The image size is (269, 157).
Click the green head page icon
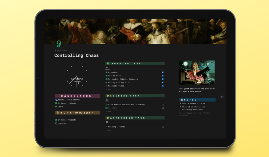click(59, 44)
